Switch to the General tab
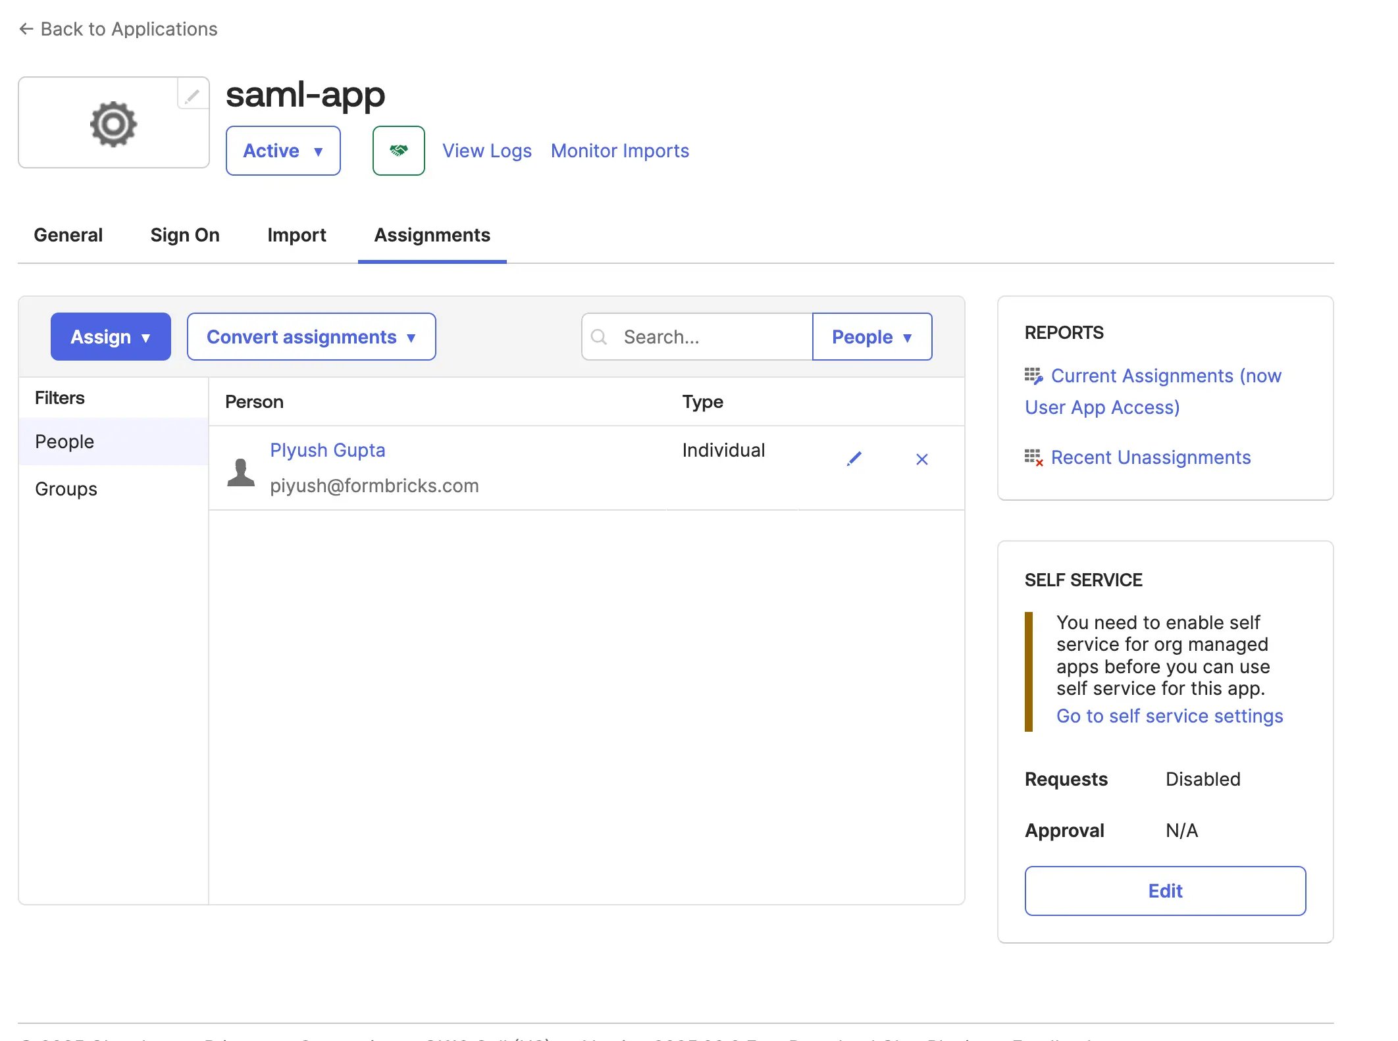 click(68, 235)
